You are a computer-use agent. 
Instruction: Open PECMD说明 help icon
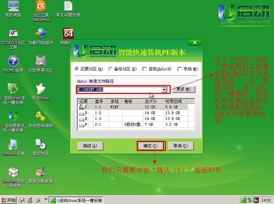[13, 64]
